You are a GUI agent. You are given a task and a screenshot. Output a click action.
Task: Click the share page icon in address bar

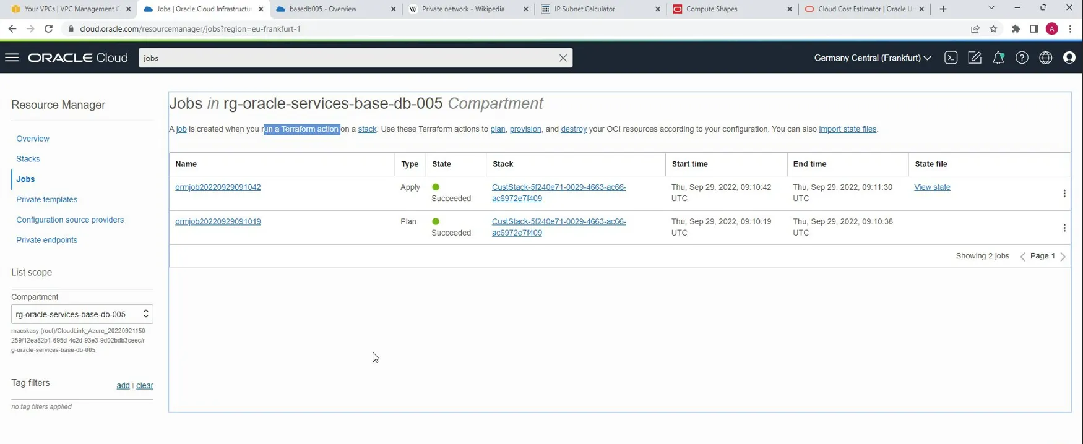(x=975, y=29)
